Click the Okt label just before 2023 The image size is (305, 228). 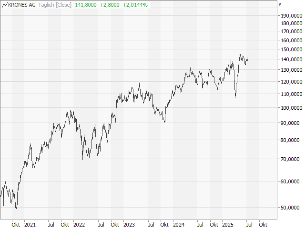click(x=115, y=225)
